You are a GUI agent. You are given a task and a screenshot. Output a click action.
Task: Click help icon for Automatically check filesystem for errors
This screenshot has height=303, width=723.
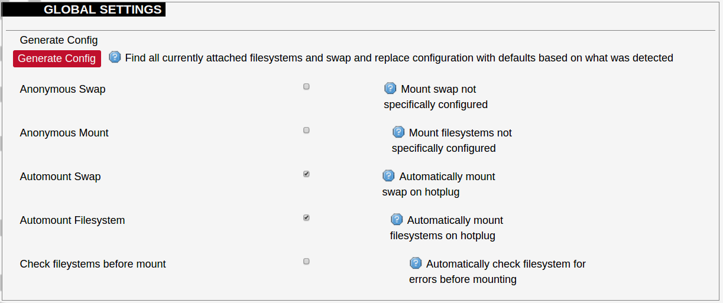click(416, 263)
